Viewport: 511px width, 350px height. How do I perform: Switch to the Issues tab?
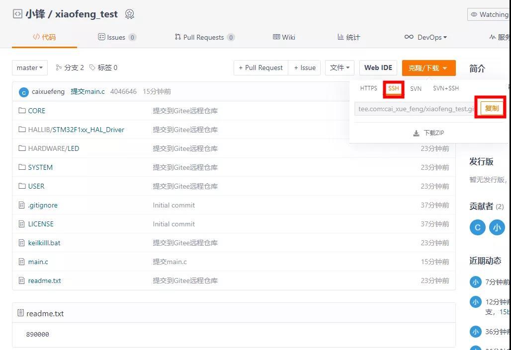click(117, 37)
